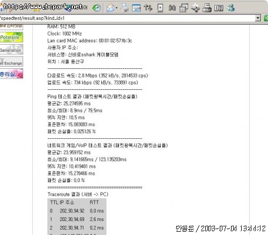The height and width of the screenshot is (235, 268).
Task: Click the fax printer toolbar icon
Action: tap(207, 8)
